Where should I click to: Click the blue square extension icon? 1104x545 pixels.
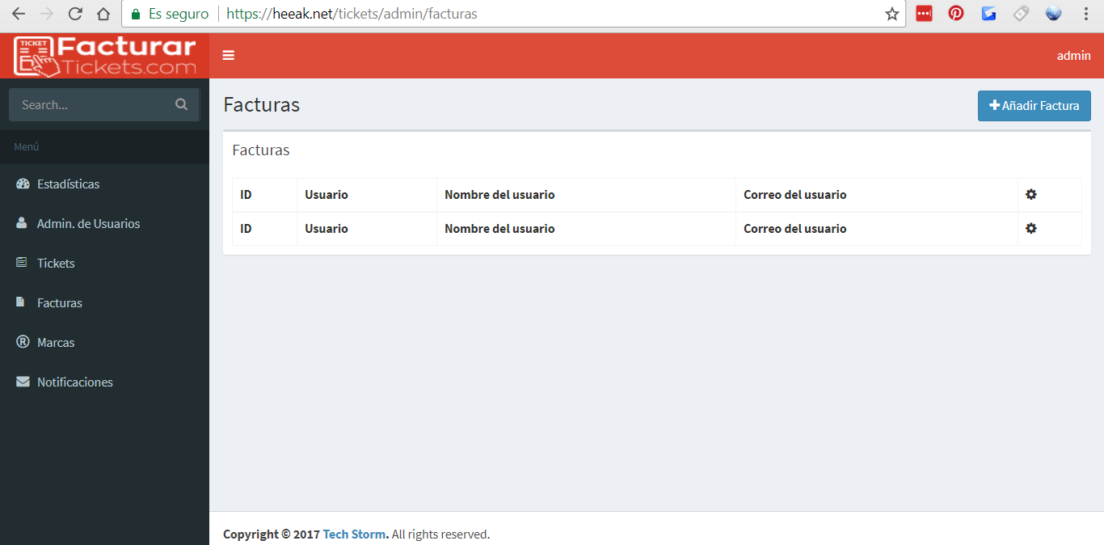(988, 13)
